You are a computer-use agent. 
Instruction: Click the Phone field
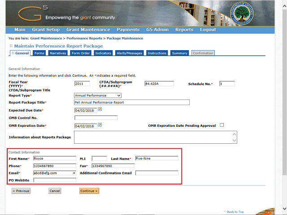click(x=55, y=166)
